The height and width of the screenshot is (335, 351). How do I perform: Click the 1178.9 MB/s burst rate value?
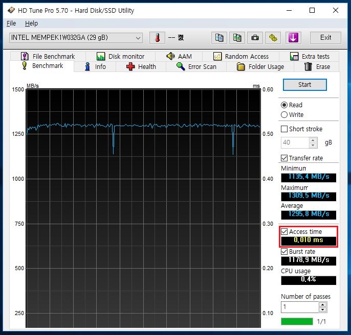309,260
